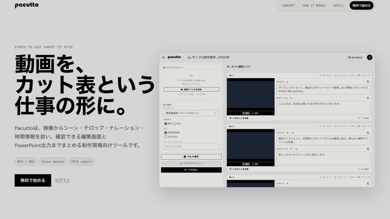
Task: Click the clock icon in No.1 header
Action: click(320, 75)
